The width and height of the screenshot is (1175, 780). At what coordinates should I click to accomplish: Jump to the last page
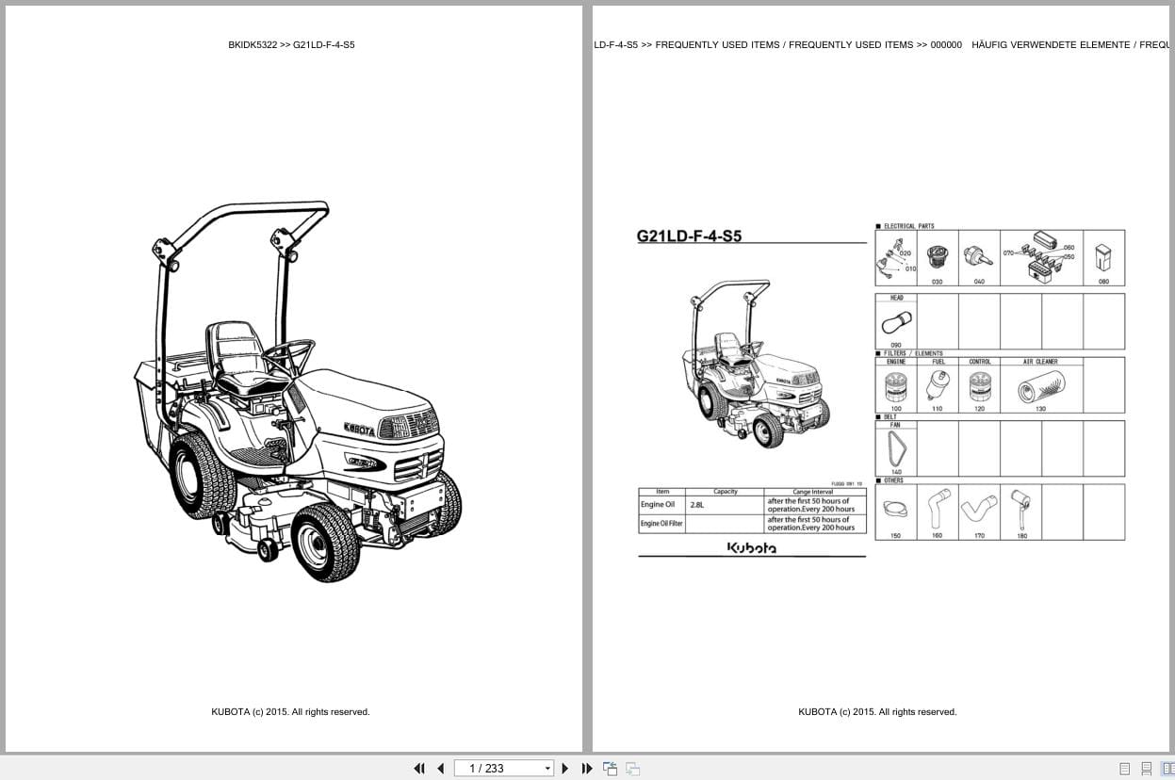587,768
